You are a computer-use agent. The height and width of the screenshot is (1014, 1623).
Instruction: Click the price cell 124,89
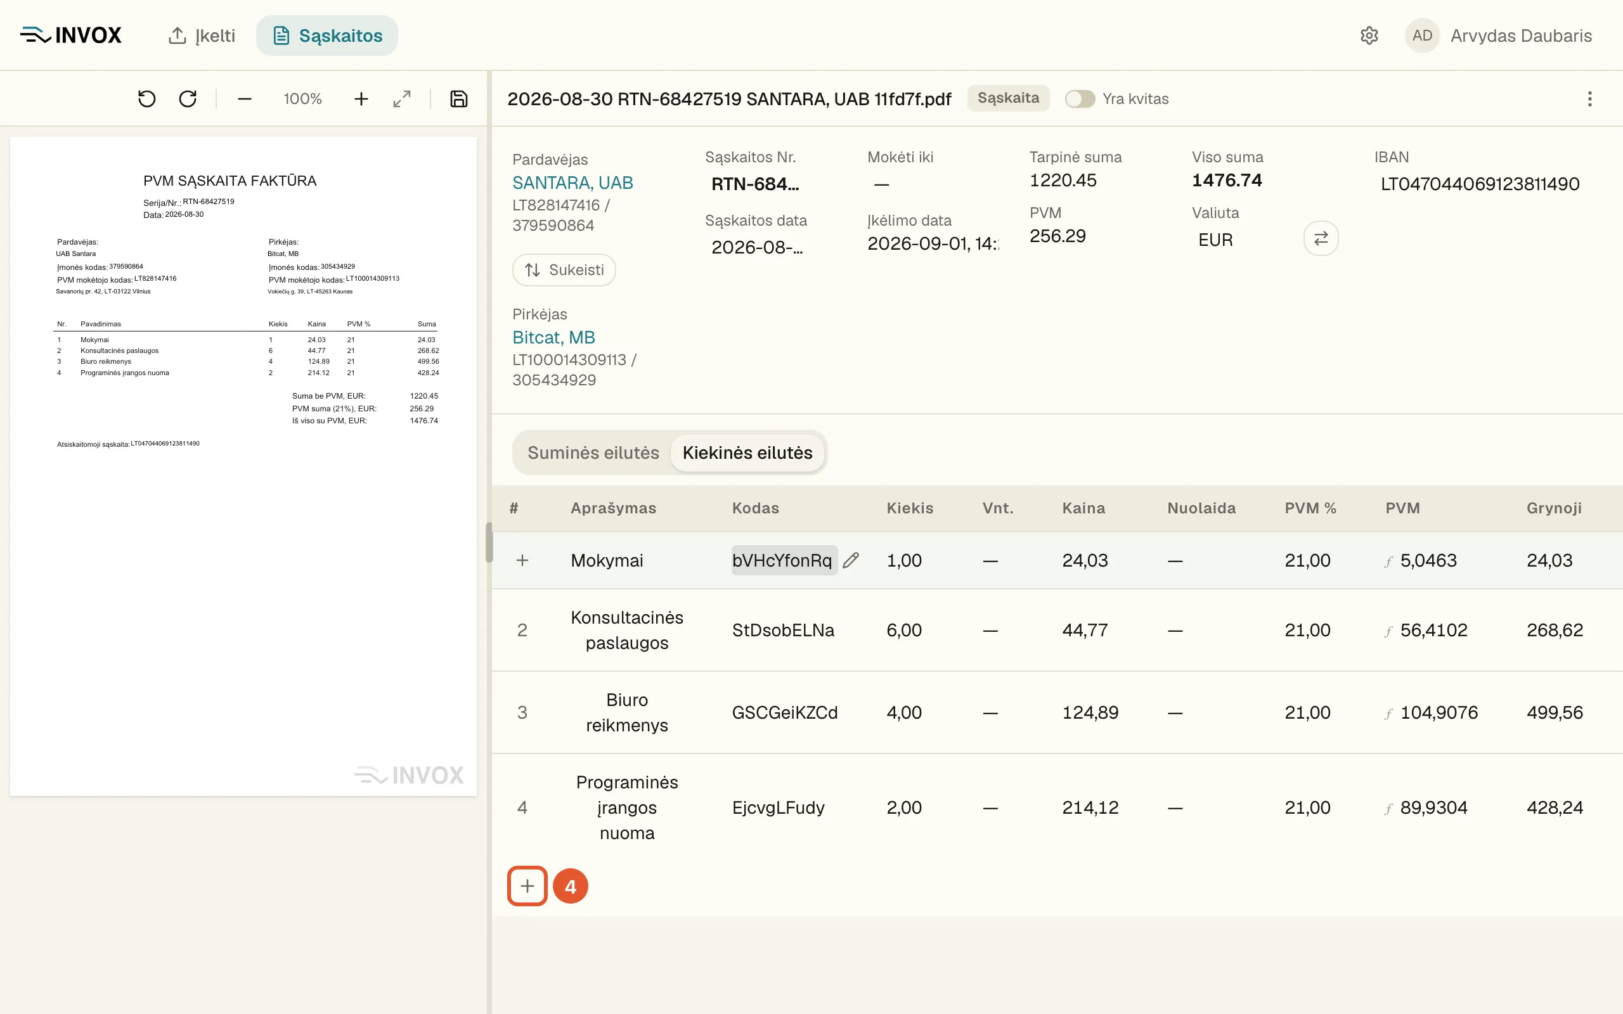click(1090, 713)
